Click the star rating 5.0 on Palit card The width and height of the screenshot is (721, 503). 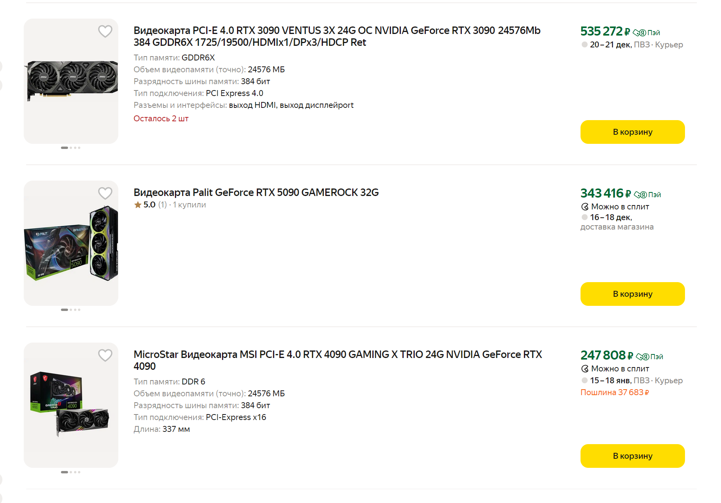[145, 205]
